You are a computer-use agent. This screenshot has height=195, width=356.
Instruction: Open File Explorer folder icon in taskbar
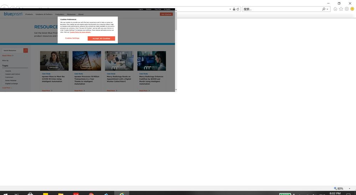tap(61, 194)
